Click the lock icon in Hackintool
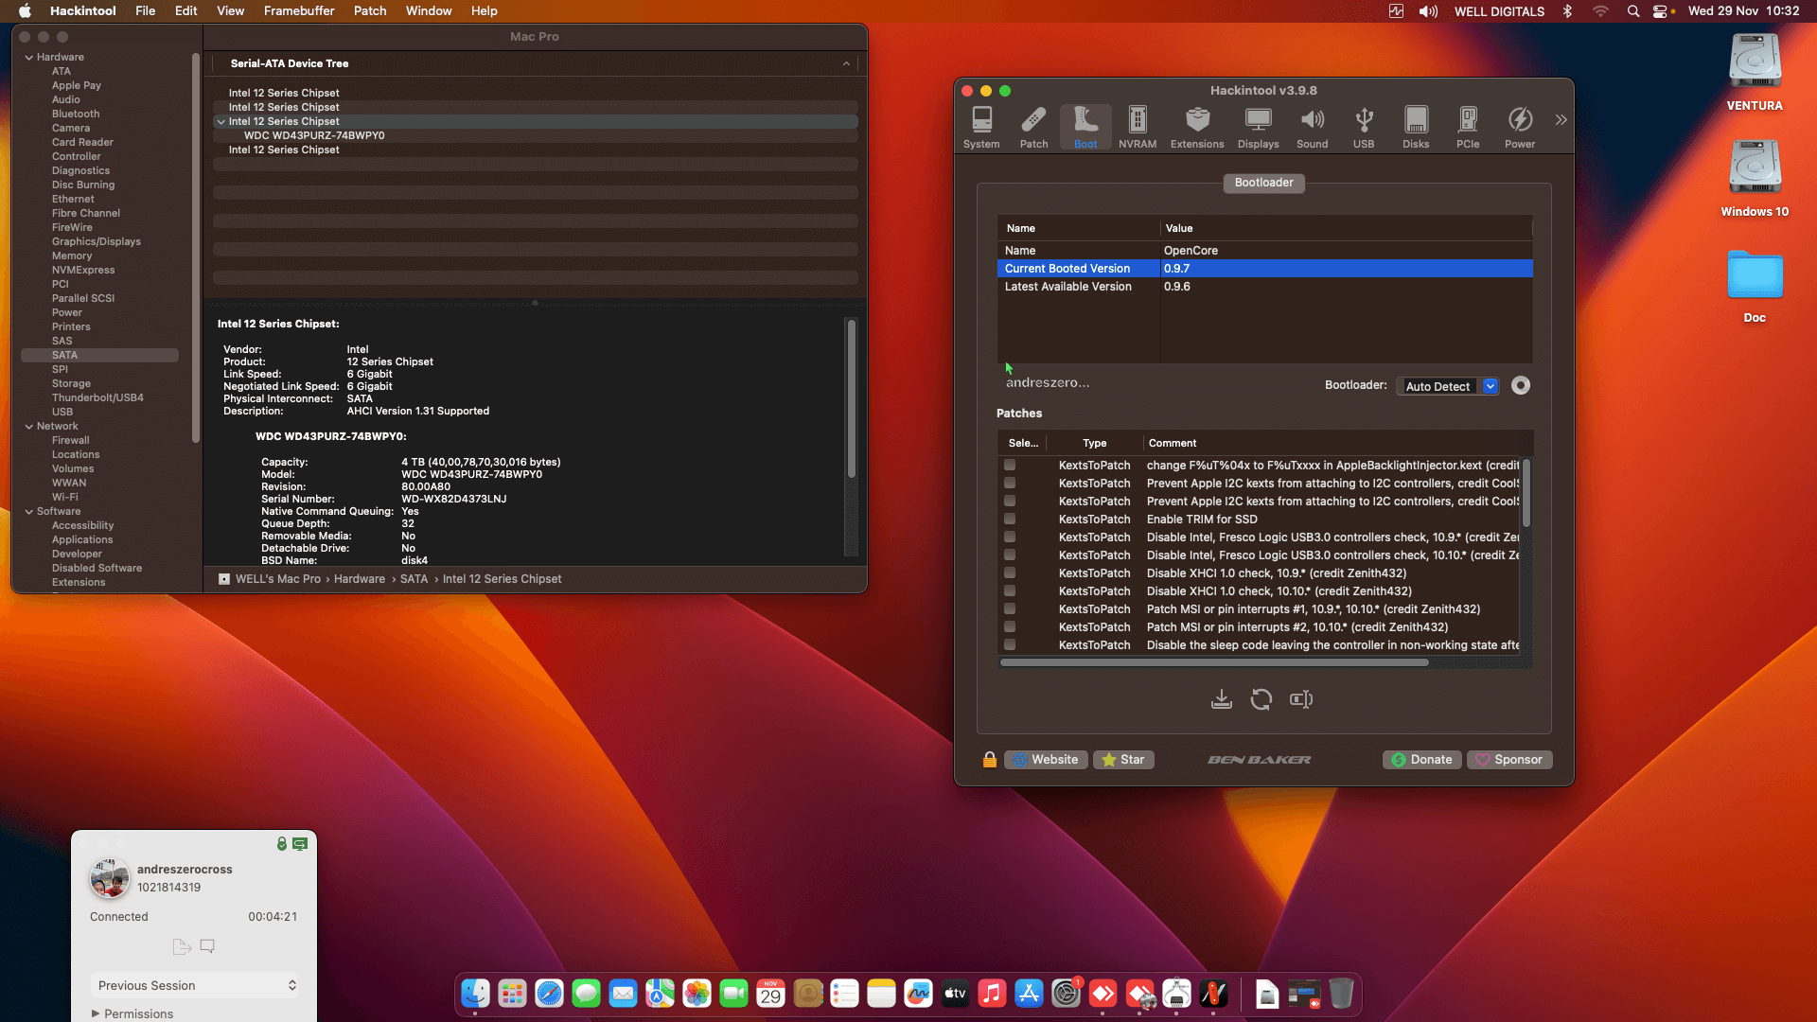Viewport: 1817px width, 1022px height. [x=989, y=760]
